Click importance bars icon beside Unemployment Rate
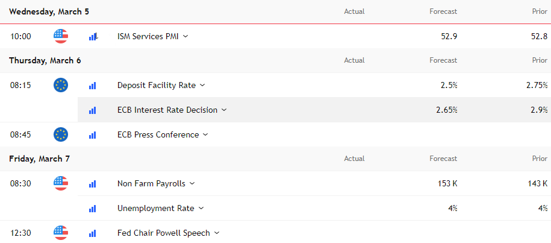Screen dimensions: 551x243 tap(92, 209)
